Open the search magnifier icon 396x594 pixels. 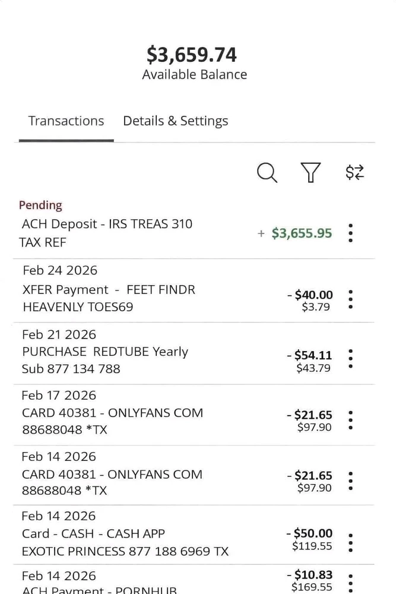[x=267, y=173]
